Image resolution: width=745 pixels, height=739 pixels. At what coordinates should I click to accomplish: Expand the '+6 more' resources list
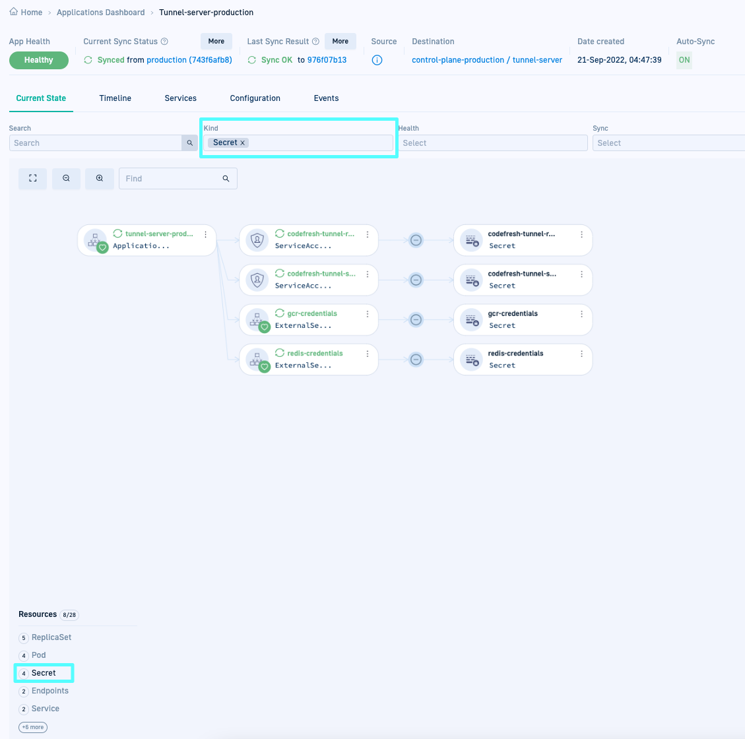pos(33,727)
